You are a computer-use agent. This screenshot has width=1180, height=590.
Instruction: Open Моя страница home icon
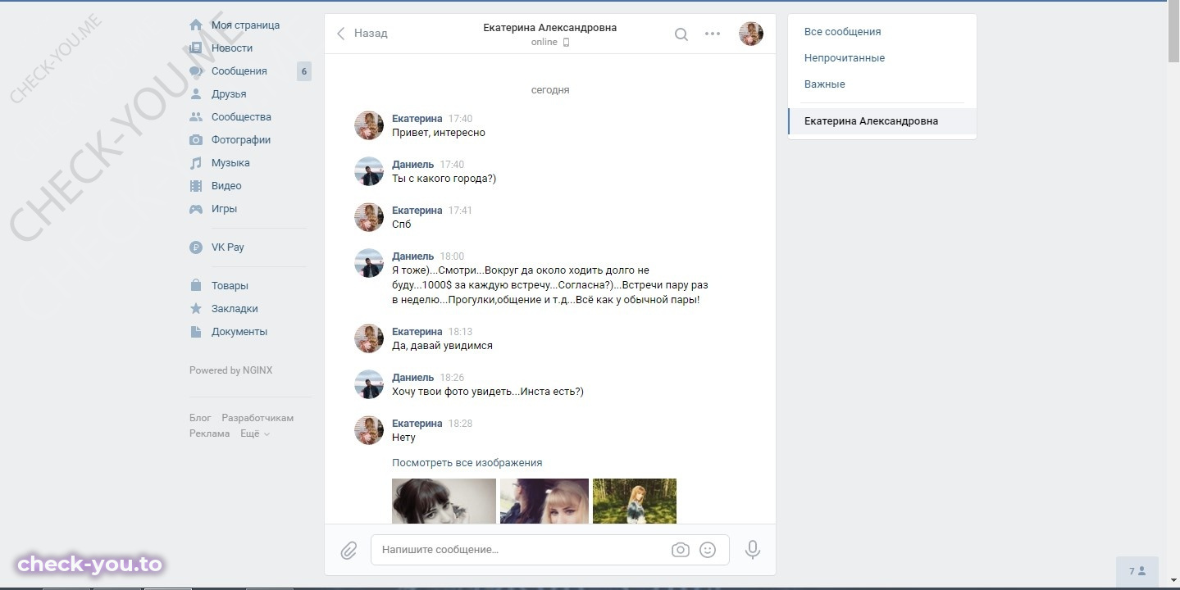point(196,25)
